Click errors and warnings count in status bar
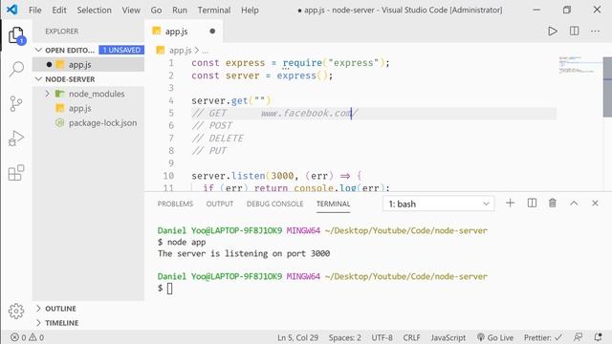Screen dimensions: 612x344 point(28,337)
